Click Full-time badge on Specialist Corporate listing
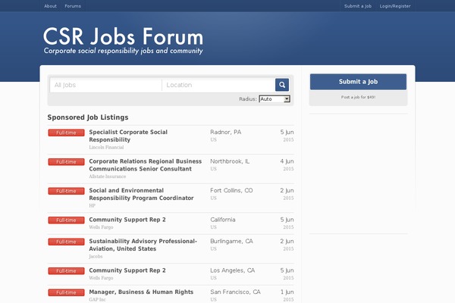This screenshot has height=303, width=455. click(66, 133)
